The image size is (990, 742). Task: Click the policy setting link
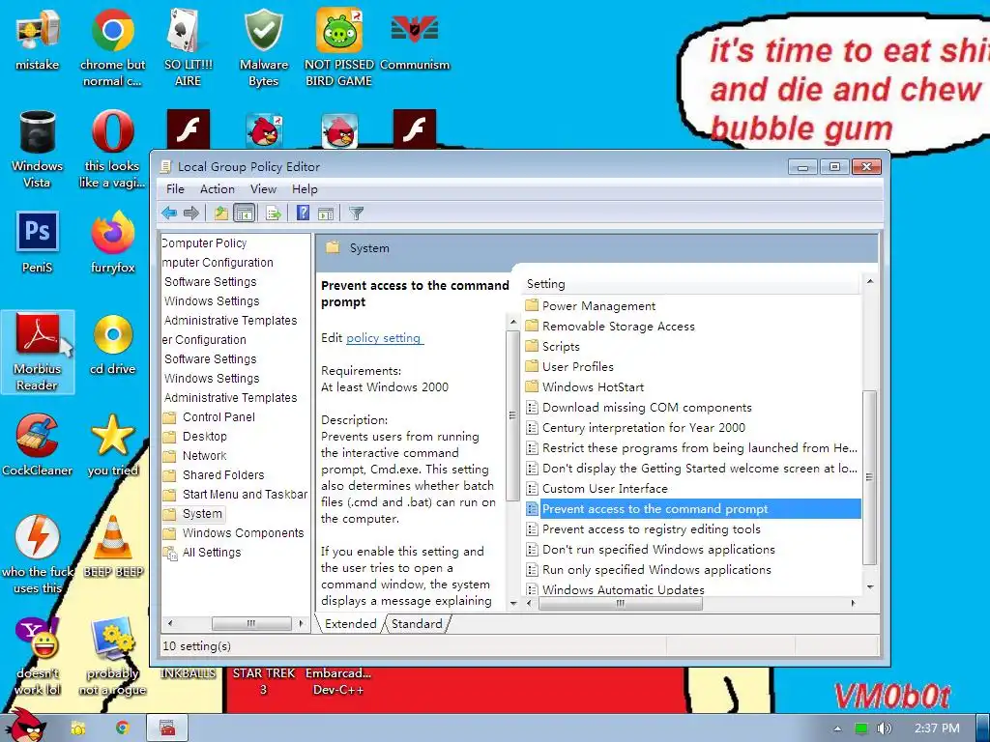(x=384, y=338)
